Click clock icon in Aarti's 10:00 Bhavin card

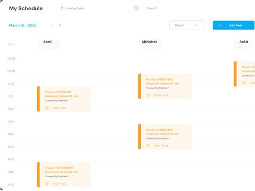pyautogui.click(x=47, y=108)
